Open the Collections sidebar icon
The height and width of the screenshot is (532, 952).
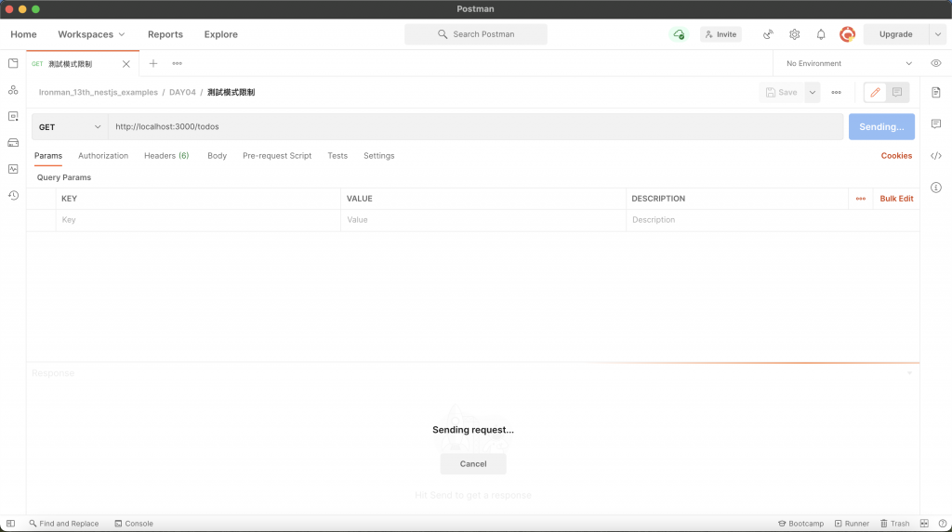13,64
